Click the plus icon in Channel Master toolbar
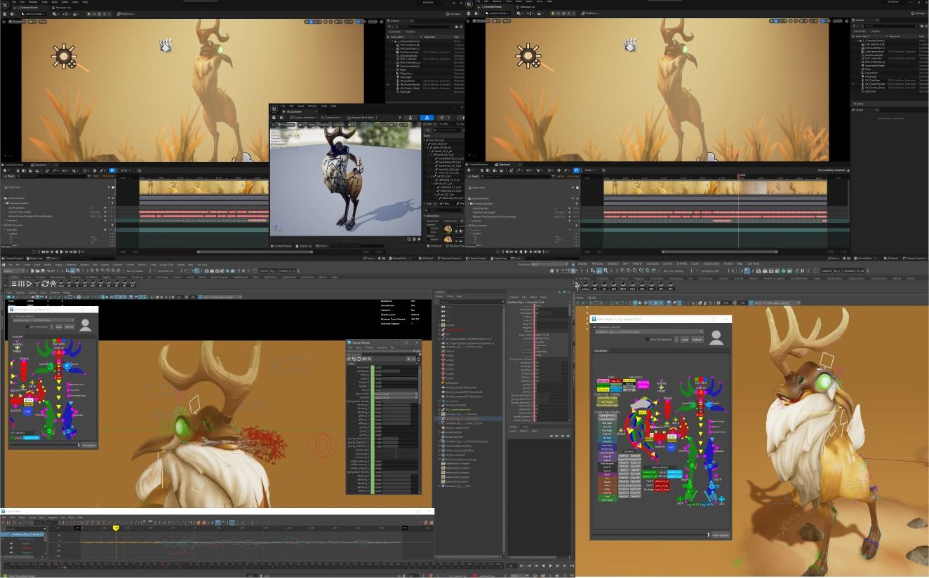Screen dimensions: 929x578 (x=409, y=359)
